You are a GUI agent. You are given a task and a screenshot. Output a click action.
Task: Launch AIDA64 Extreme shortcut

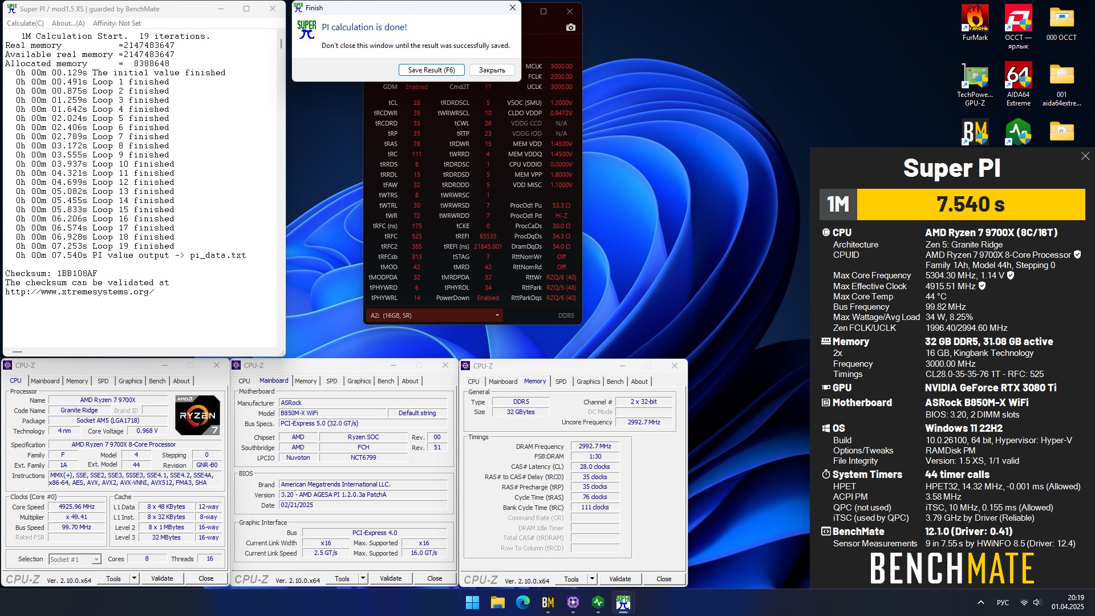1018,84
